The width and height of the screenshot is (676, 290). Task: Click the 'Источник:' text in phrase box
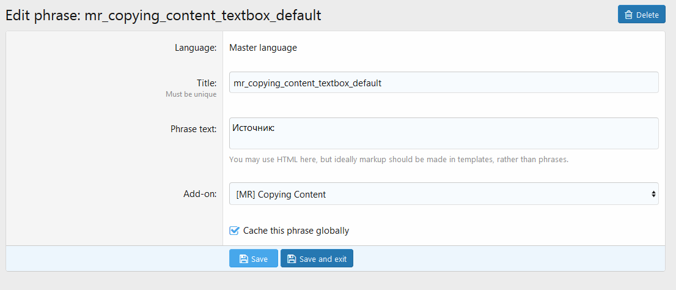254,128
